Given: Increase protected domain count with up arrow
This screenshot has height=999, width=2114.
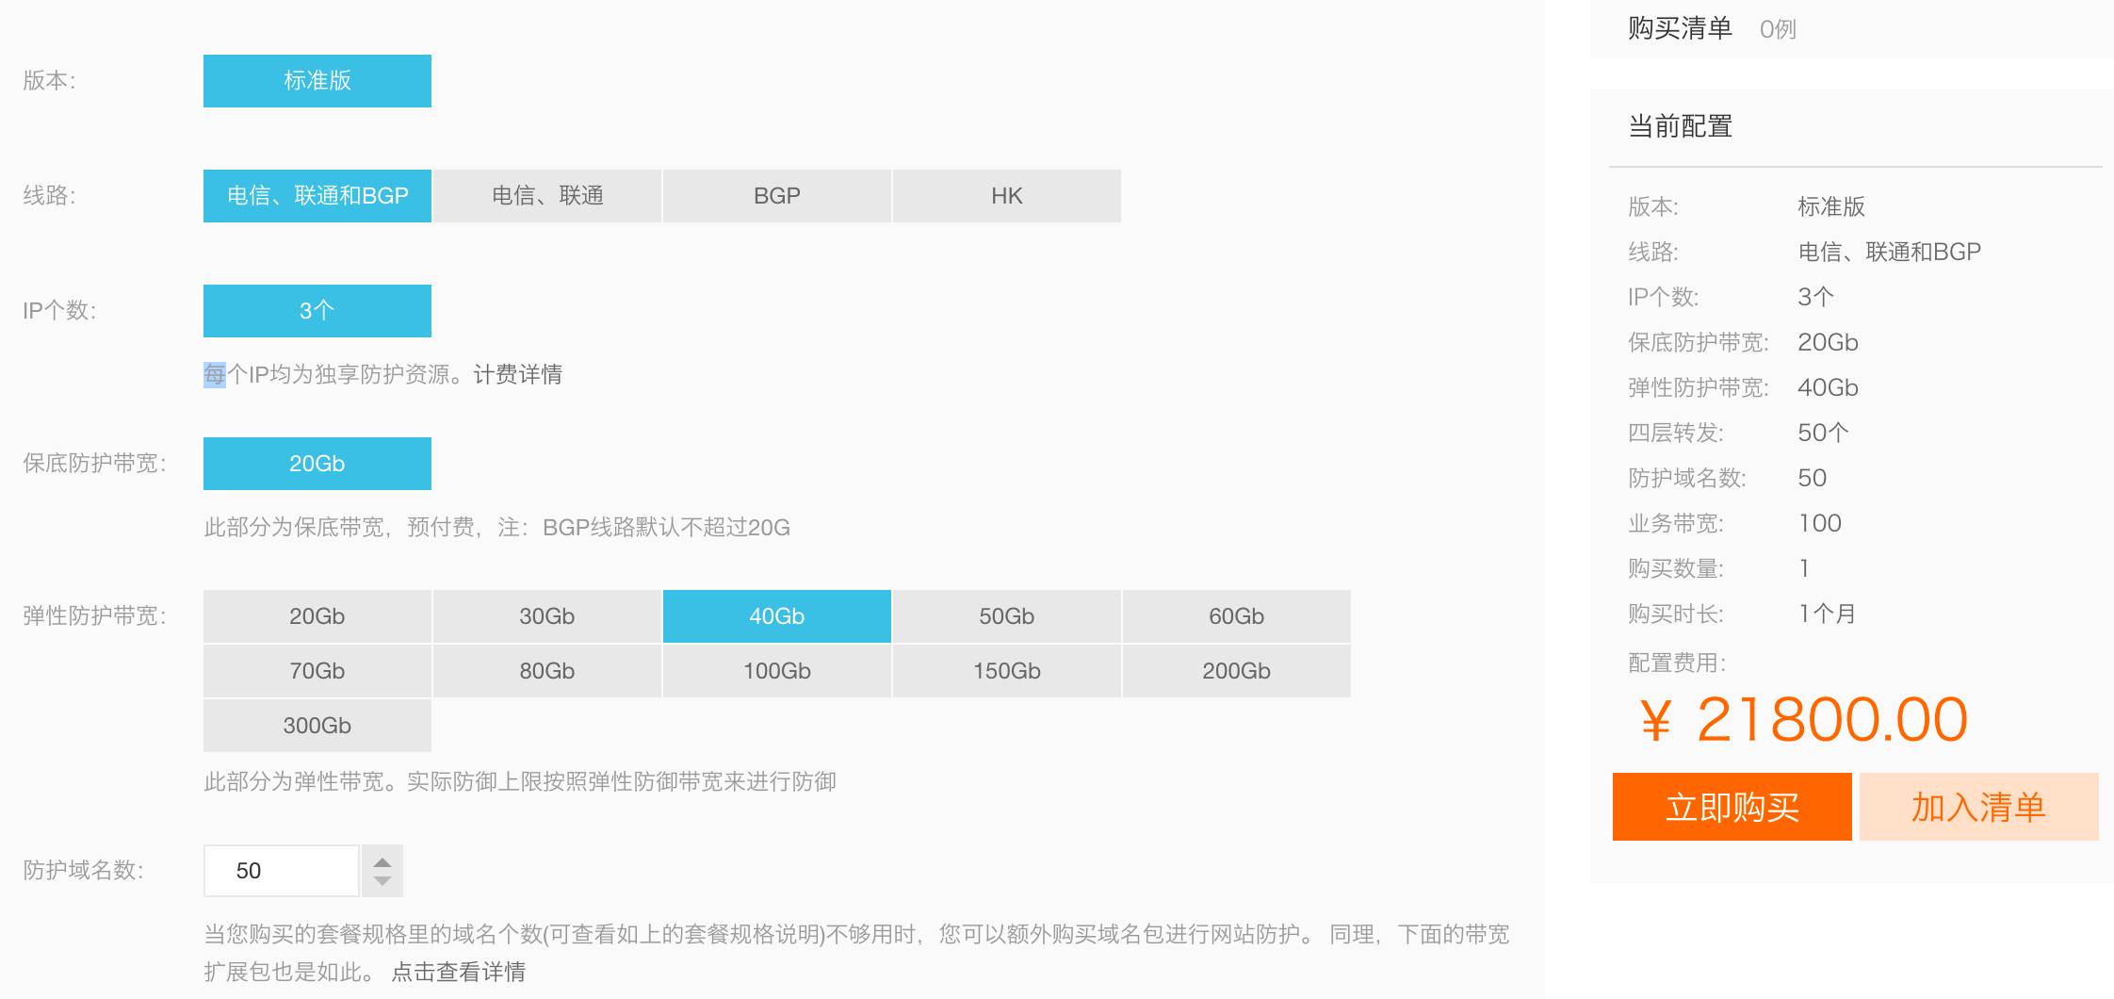Looking at the screenshot, I should pos(382,861).
